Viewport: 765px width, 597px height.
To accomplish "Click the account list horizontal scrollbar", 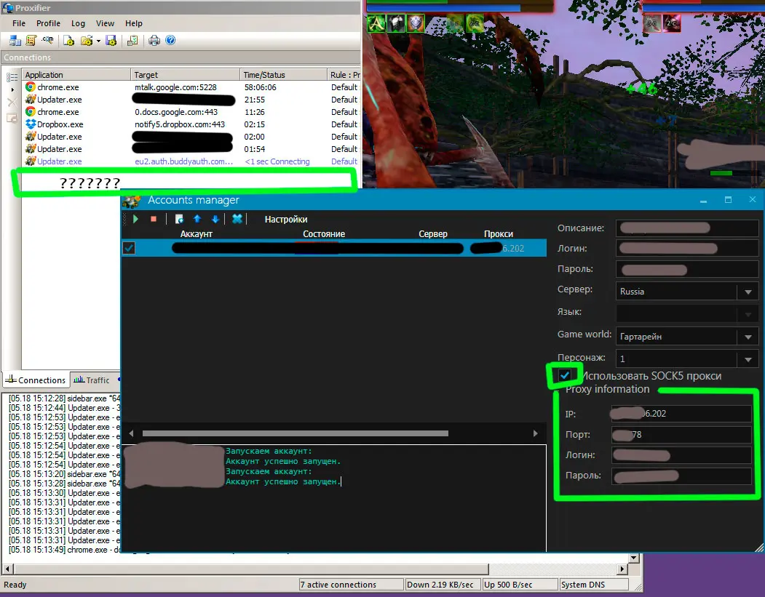I will tap(295, 433).
